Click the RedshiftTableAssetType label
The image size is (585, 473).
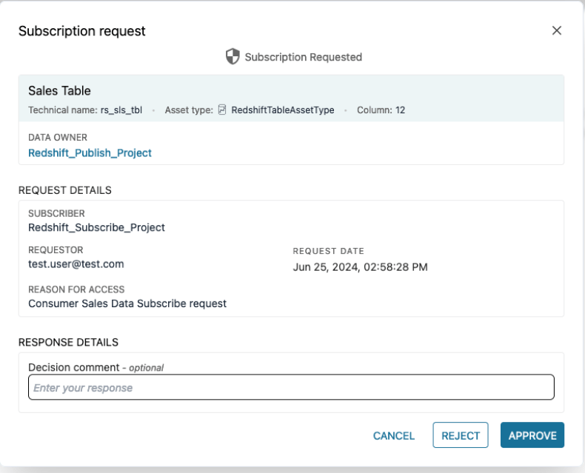tap(282, 110)
